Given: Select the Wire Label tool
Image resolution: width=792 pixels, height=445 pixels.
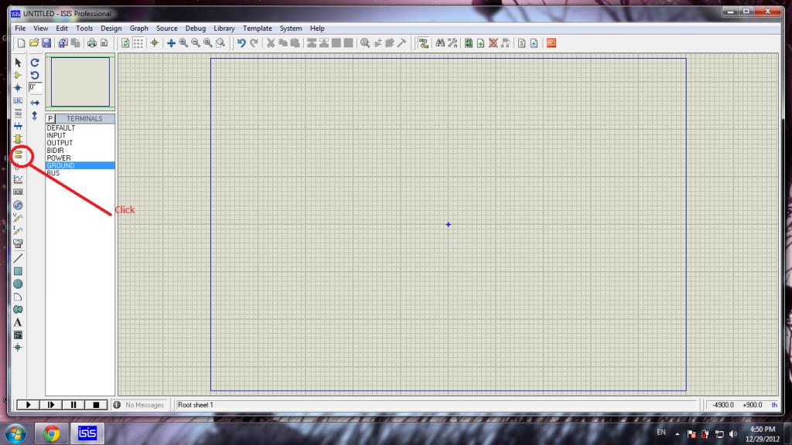Looking at the screenshot, I should 18,100.
